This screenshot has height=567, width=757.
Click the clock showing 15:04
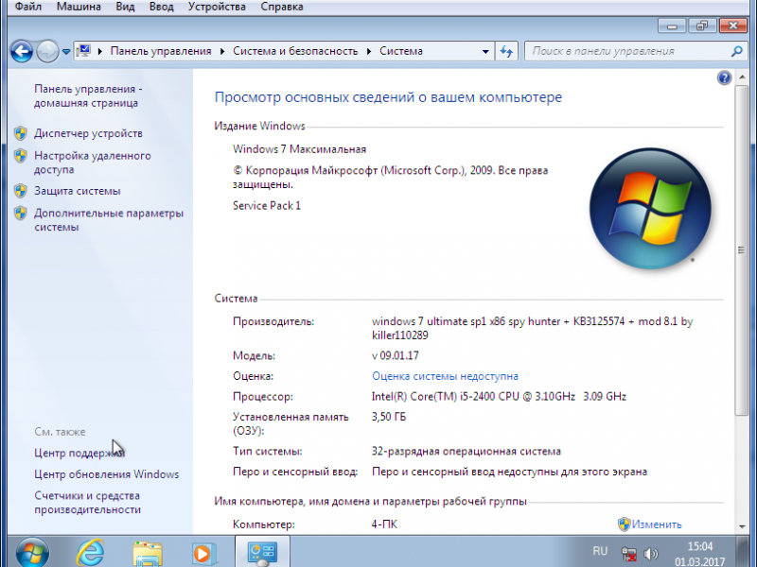pos(699,547)
